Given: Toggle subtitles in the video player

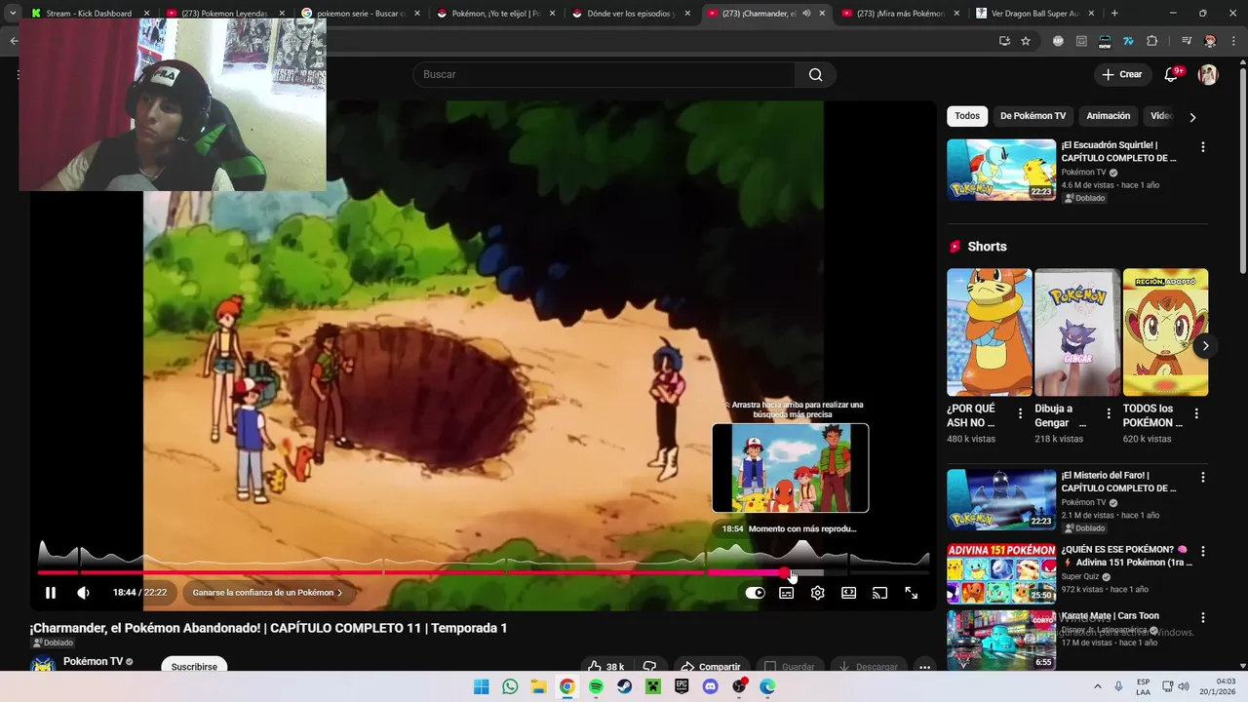Looking at the screenshot, I should [787, 593].
